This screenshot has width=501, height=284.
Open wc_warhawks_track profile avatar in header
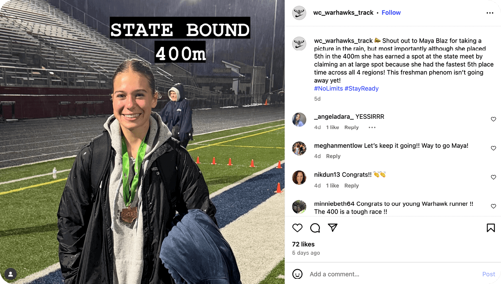point(299,13)
